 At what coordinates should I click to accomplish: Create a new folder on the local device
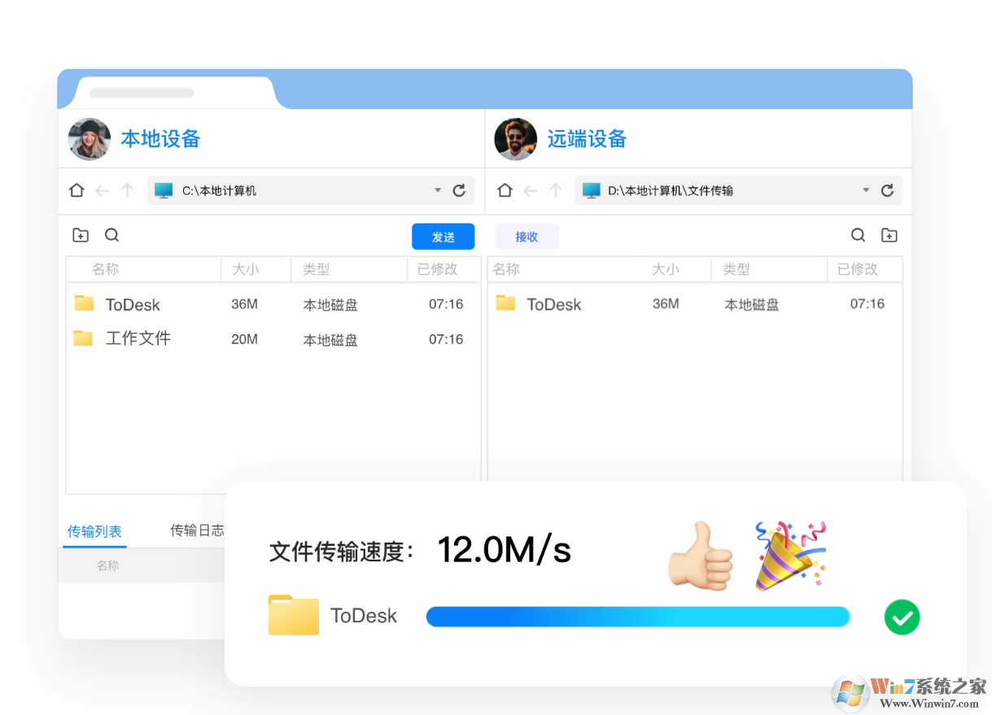81,234
